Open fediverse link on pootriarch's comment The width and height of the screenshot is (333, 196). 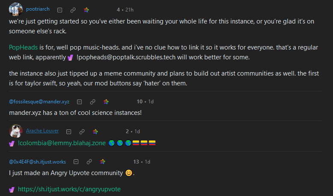coord(86,10)
